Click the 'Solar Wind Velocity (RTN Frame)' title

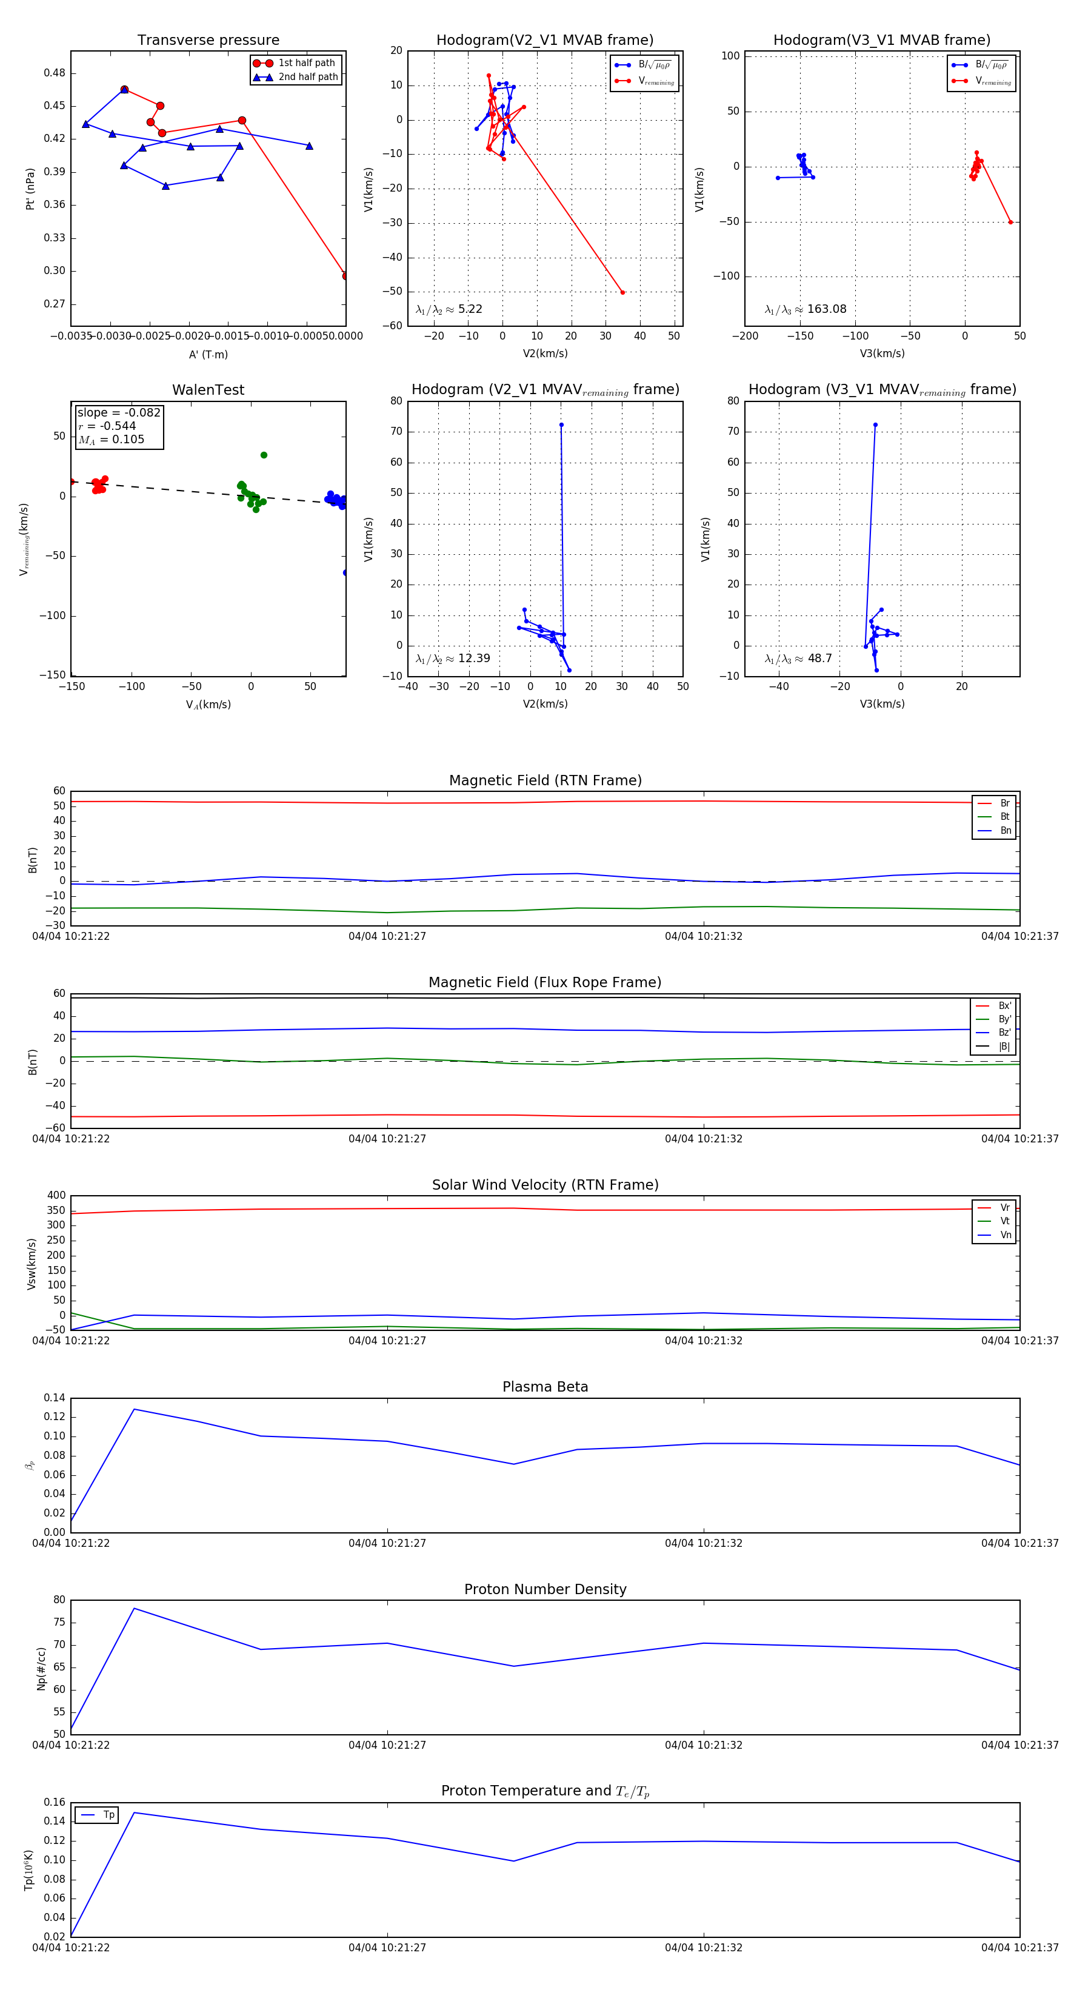[x=545, y=1185]
